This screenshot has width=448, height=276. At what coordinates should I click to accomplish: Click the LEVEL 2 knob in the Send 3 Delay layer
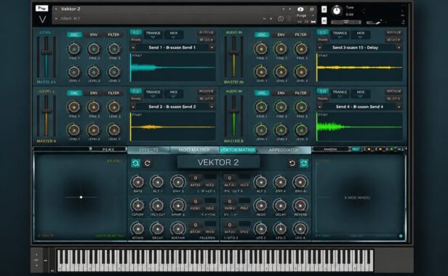(x=281, y=72)
